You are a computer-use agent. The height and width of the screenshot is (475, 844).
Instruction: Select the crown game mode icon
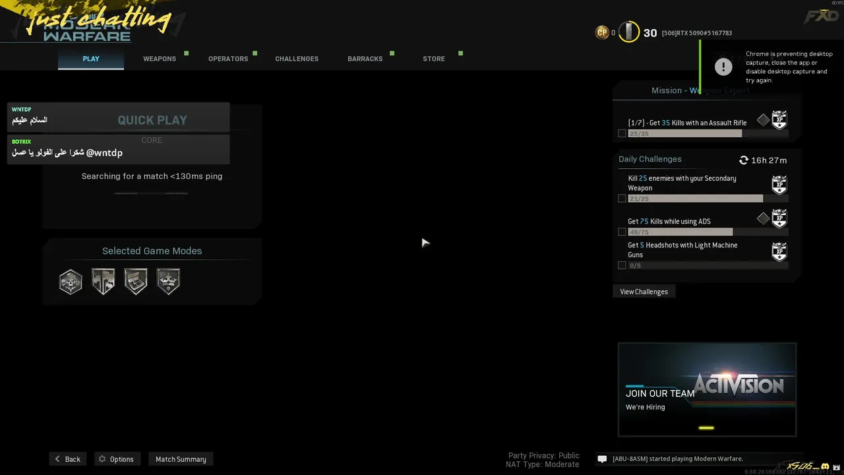click(x=168, y=281)
